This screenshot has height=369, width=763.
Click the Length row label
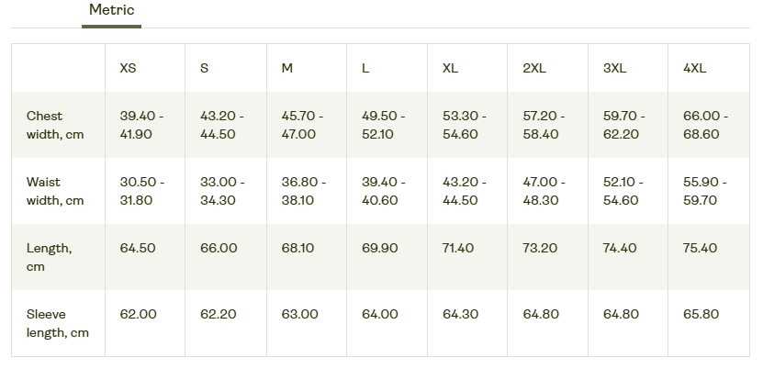click(x=50, y=257)
